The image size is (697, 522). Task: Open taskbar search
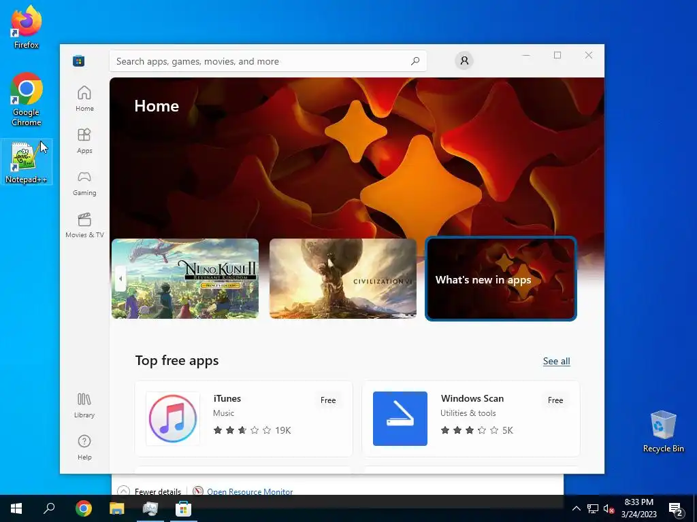[49, 508]
